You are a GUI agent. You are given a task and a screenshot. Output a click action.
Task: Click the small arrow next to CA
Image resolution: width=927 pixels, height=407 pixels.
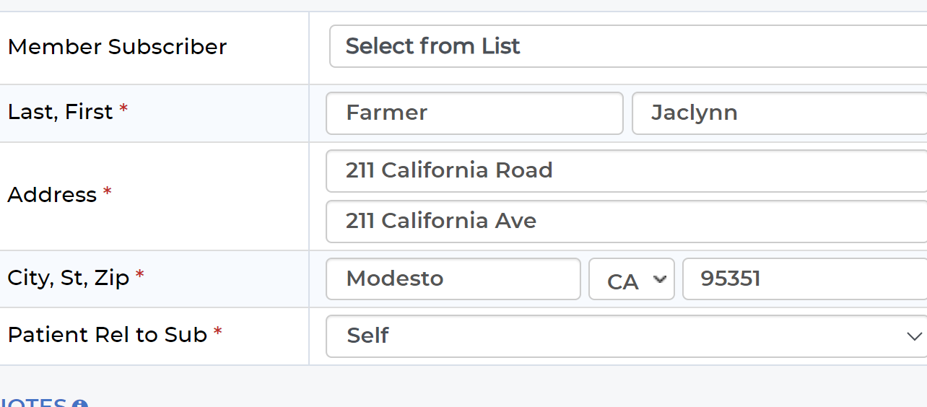(x=658, y=279)
